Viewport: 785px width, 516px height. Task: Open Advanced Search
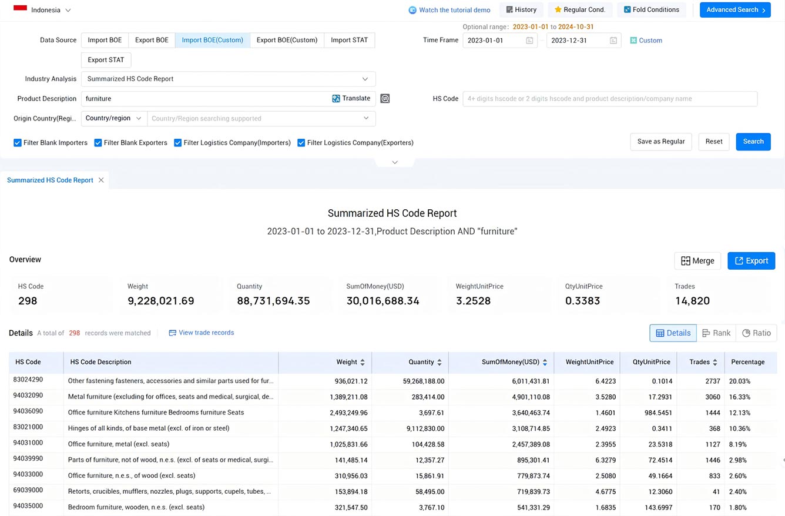pyautogui.click(x=735, y=10)
